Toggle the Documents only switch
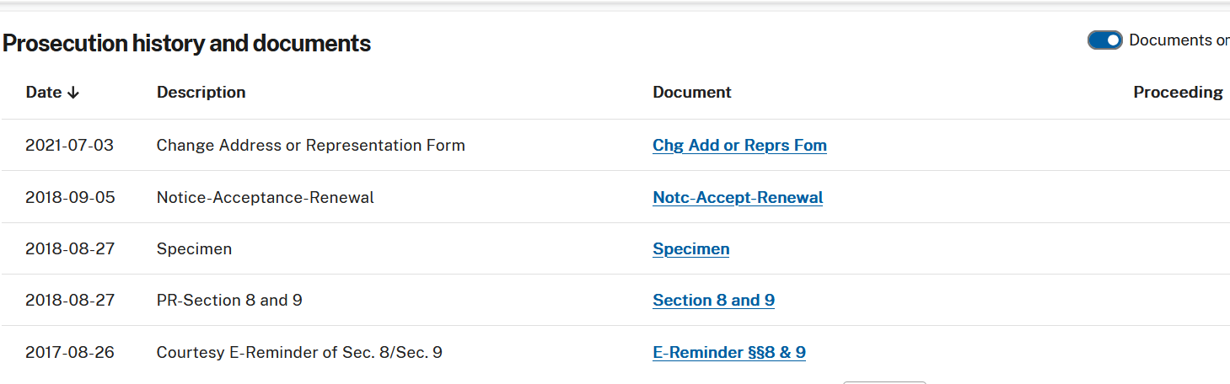 tap(1104, 40)
